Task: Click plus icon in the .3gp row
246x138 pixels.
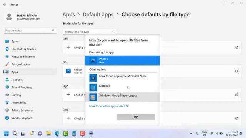Action: click(68, 118)
